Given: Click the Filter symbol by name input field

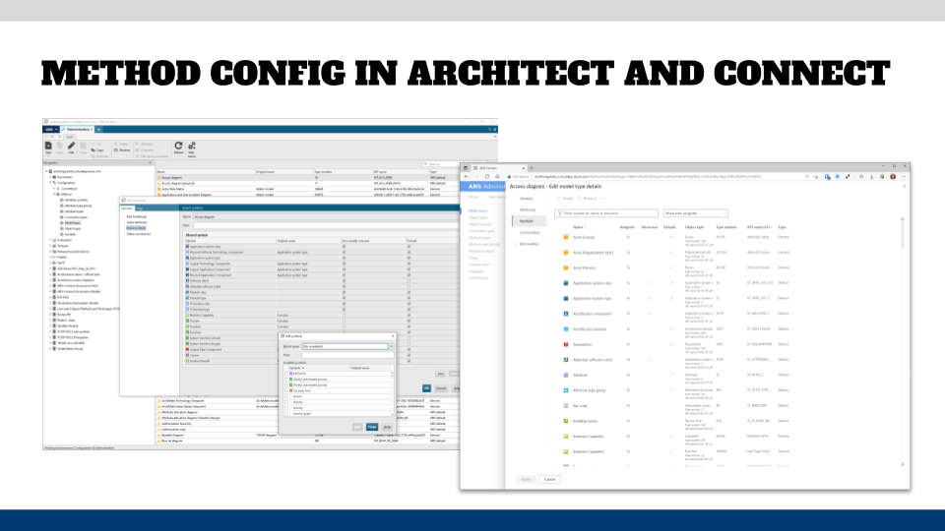Looking at the screenshot, I should (x=606, y=213).
